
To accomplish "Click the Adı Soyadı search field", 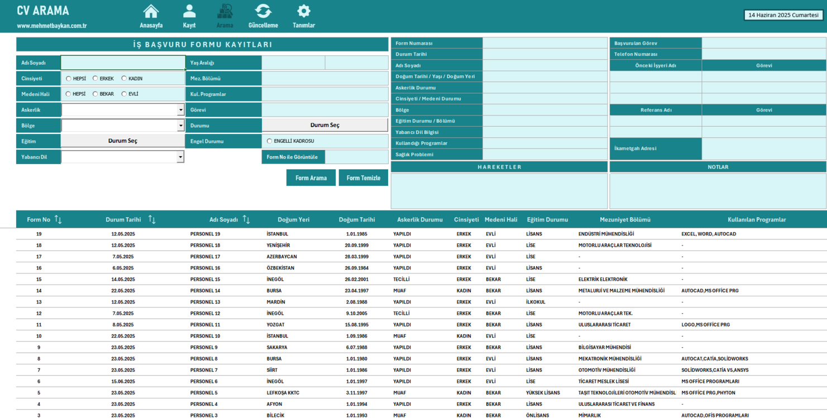I will [123, 63].
